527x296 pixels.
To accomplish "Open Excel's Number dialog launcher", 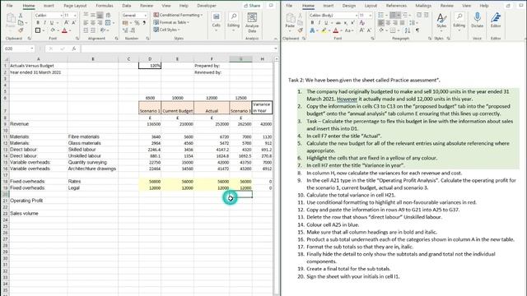I will click(147, 39).
